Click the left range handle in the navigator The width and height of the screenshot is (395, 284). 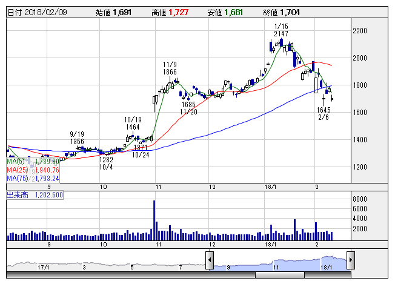click(x=208, y=262)
